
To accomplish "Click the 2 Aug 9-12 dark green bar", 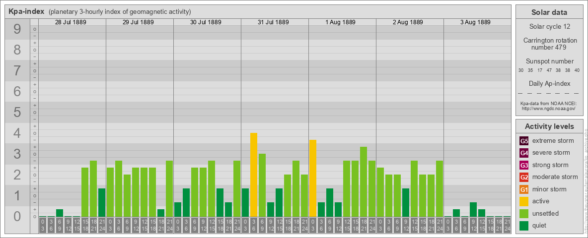I will click(406, 202).
